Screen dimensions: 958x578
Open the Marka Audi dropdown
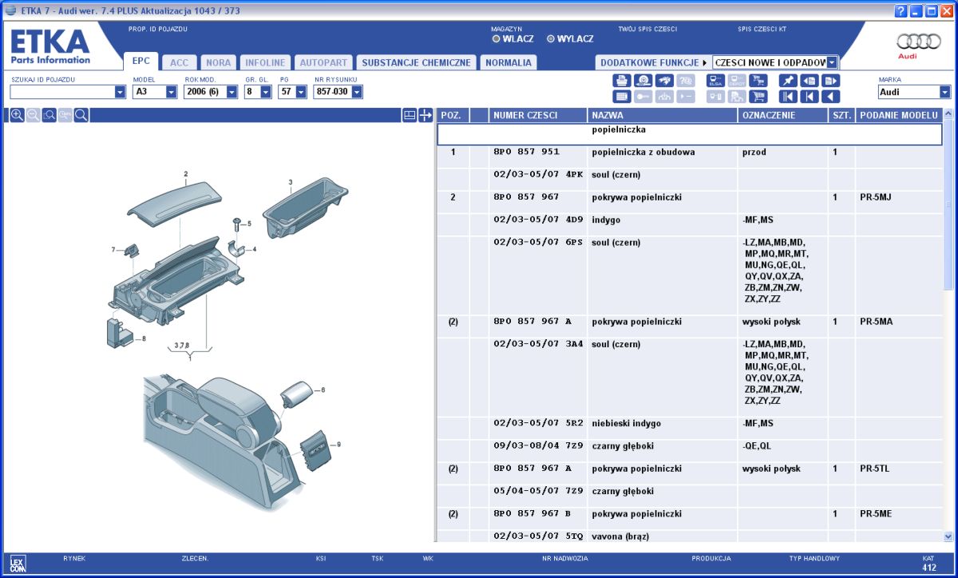945,92
